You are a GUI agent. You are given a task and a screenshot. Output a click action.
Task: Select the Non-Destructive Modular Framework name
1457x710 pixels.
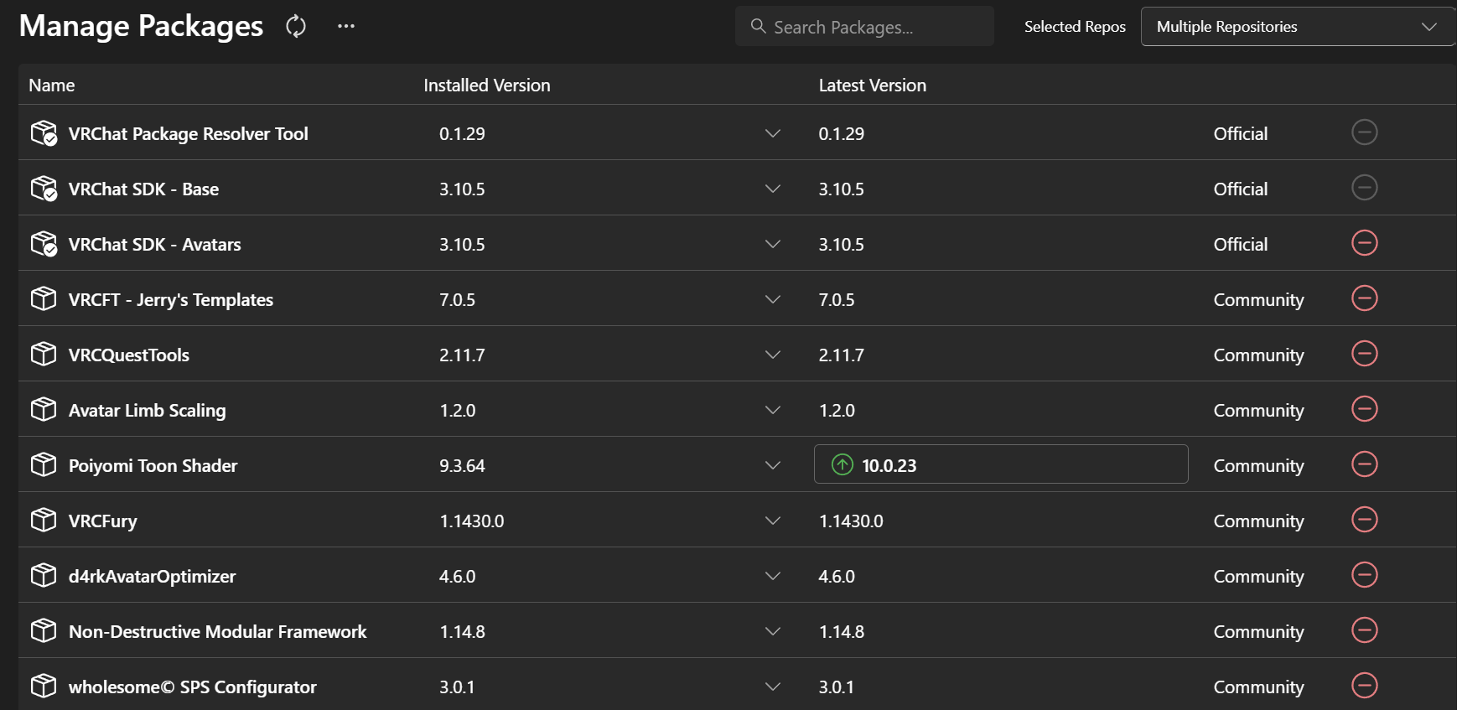coord(218,632)
